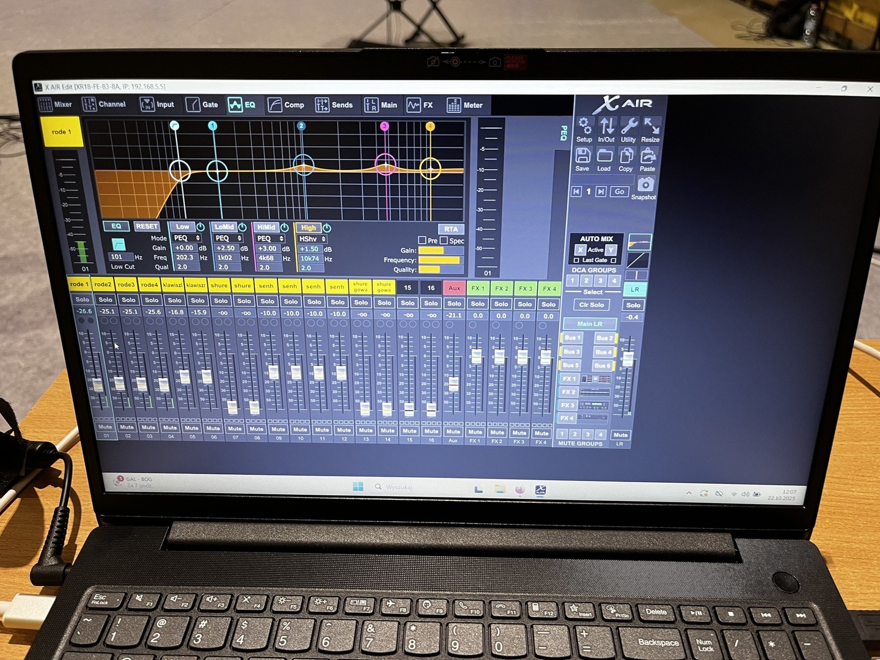This screenshot has height=660, width=880.
Task: Click the Load folder icon
Action: [x=604, y=156]
